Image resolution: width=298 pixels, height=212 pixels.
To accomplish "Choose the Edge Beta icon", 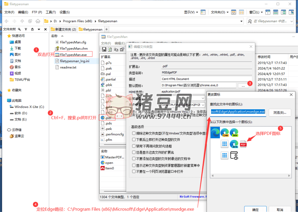I will click(x=234, y=144).
